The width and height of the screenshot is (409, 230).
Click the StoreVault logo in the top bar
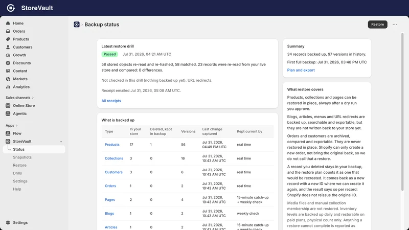pos(11,8)
